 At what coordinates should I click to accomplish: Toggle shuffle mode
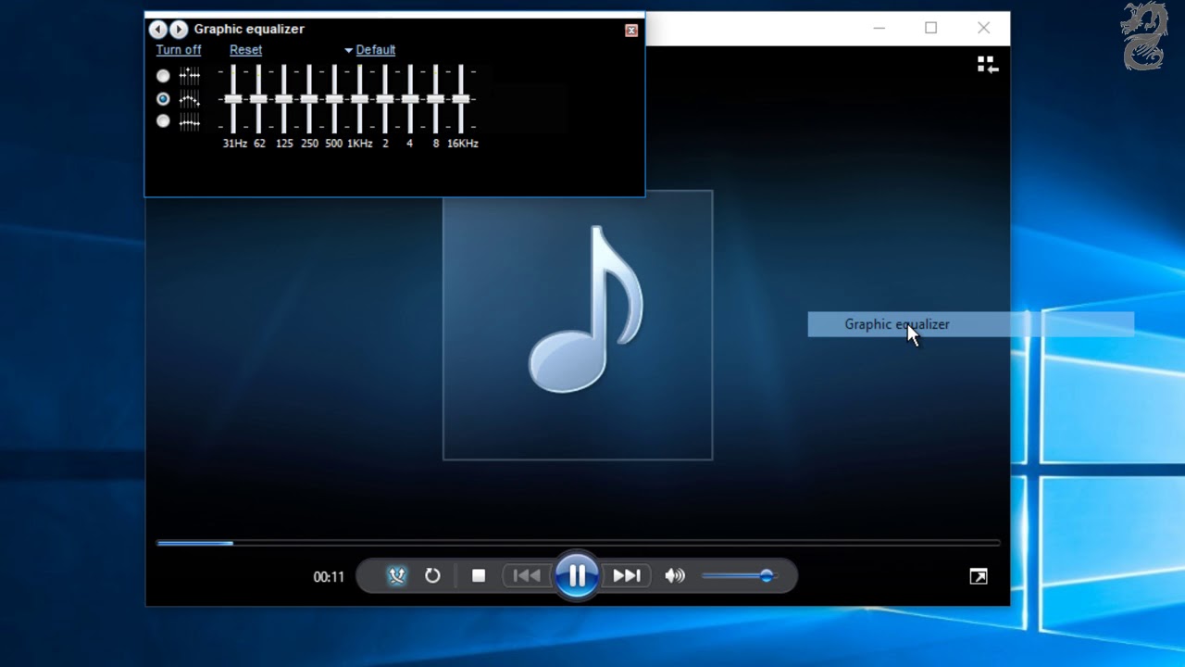(x=396, y=576)
